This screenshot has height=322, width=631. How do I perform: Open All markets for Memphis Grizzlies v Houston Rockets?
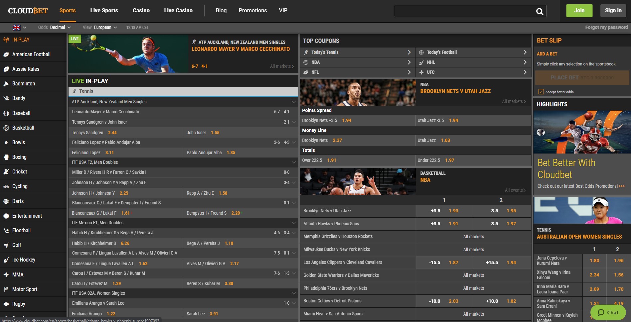474,237
